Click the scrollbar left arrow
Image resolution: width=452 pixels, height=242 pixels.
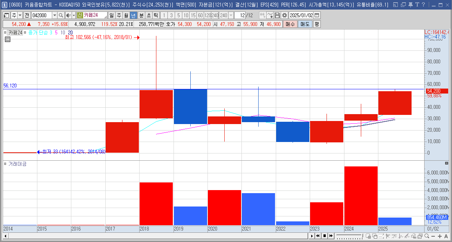click(x=5, y=236)
